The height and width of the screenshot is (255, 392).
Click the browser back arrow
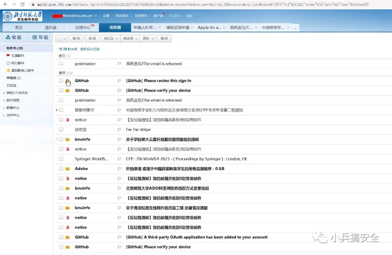click(x=5, y=4)
